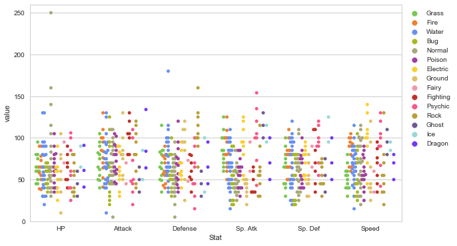
Task: Click the Speed category label
Action: tap(370, 229)
